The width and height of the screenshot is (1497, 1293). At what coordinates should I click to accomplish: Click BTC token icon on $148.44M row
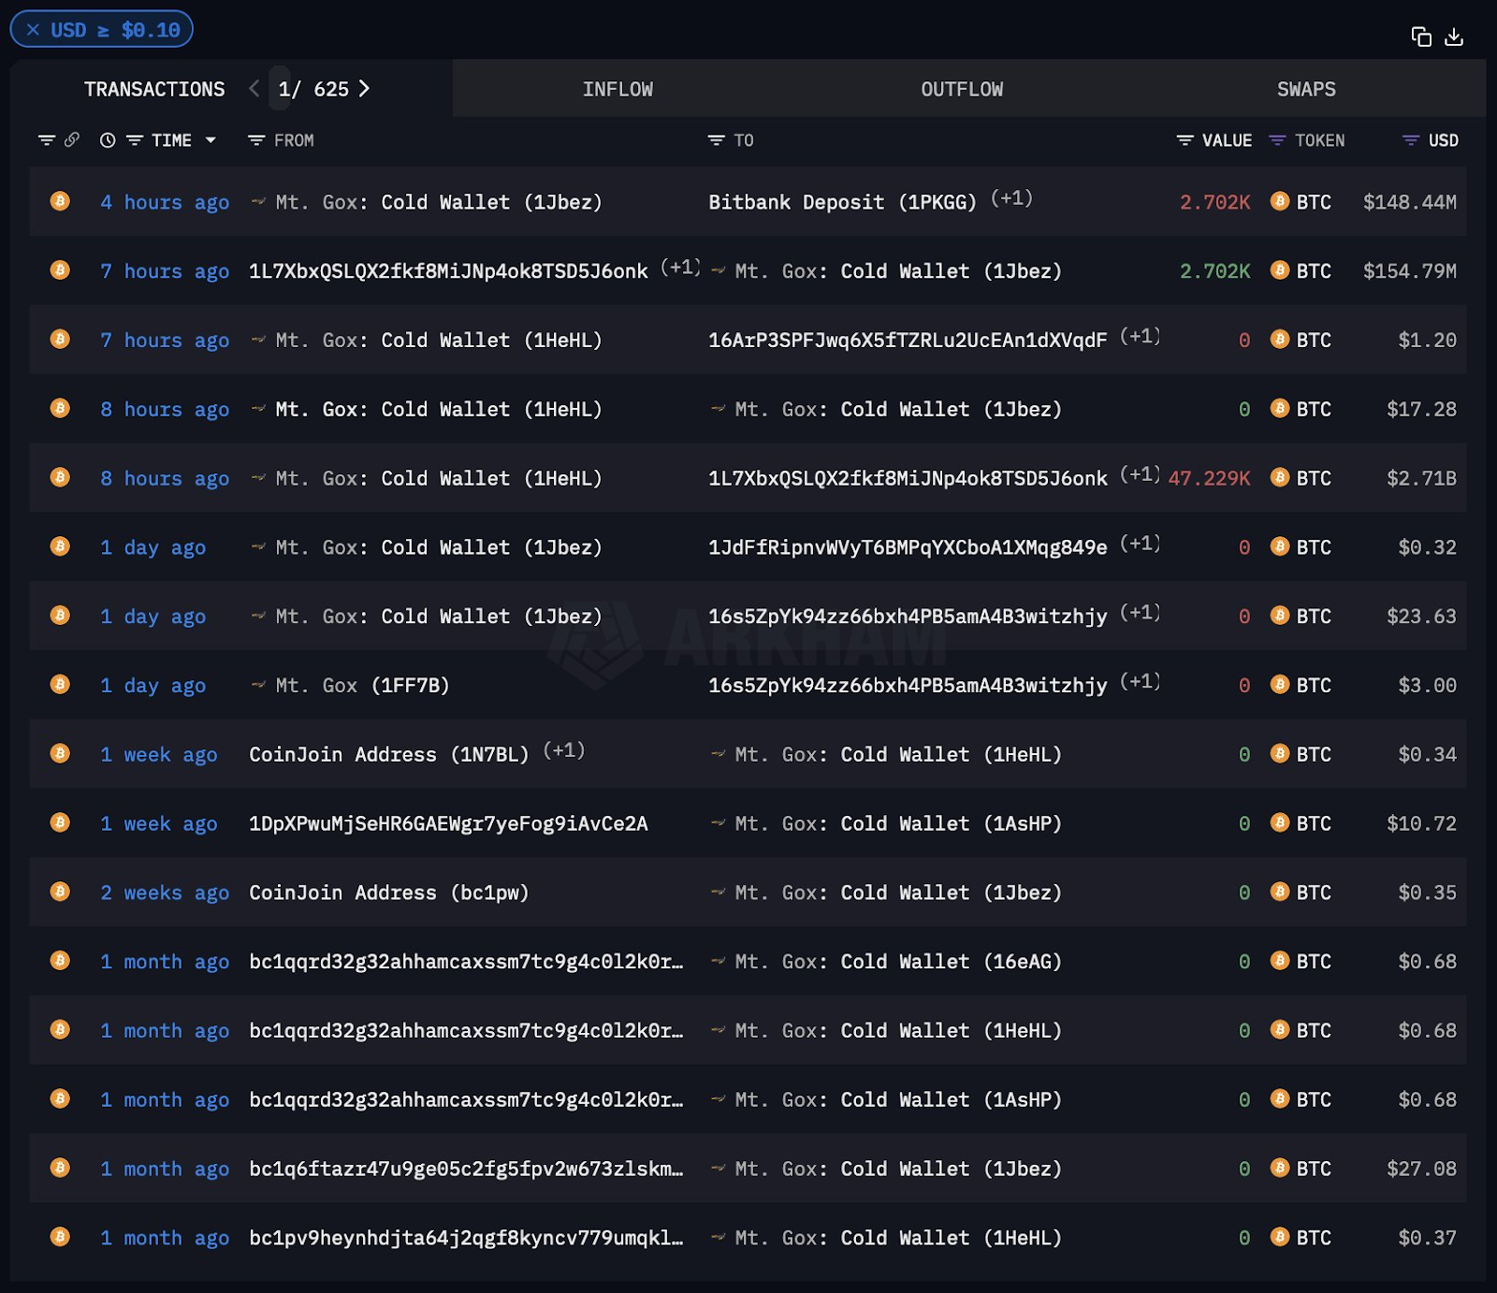click(1280, 201)
